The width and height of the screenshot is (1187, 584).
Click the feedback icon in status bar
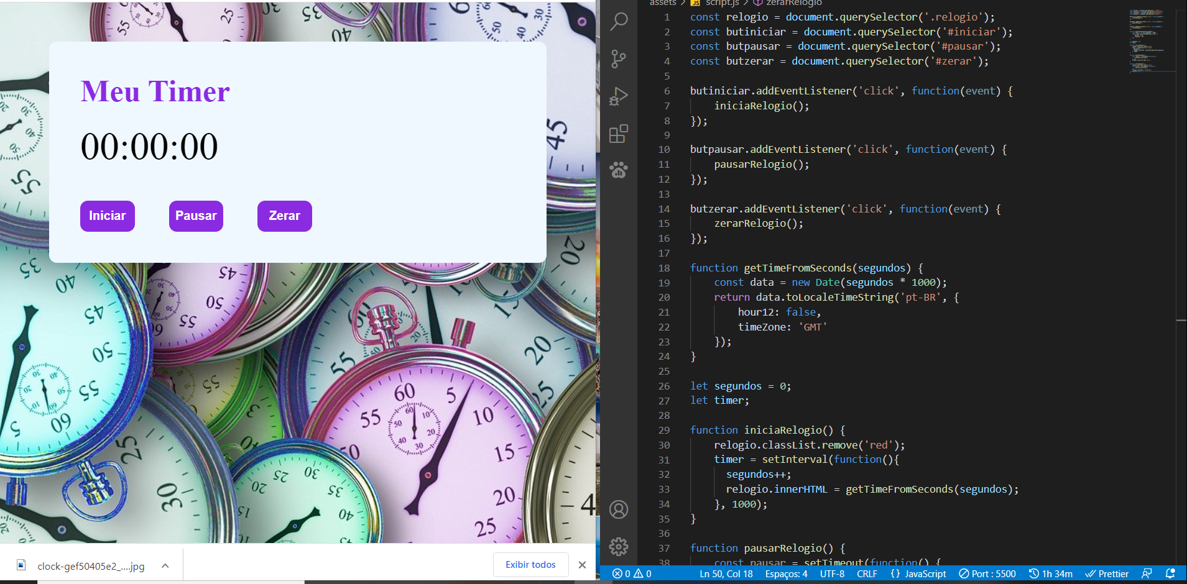point(1147,574)
